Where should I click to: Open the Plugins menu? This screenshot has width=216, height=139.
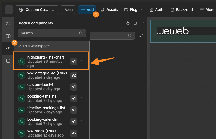(x=133, y=10)
